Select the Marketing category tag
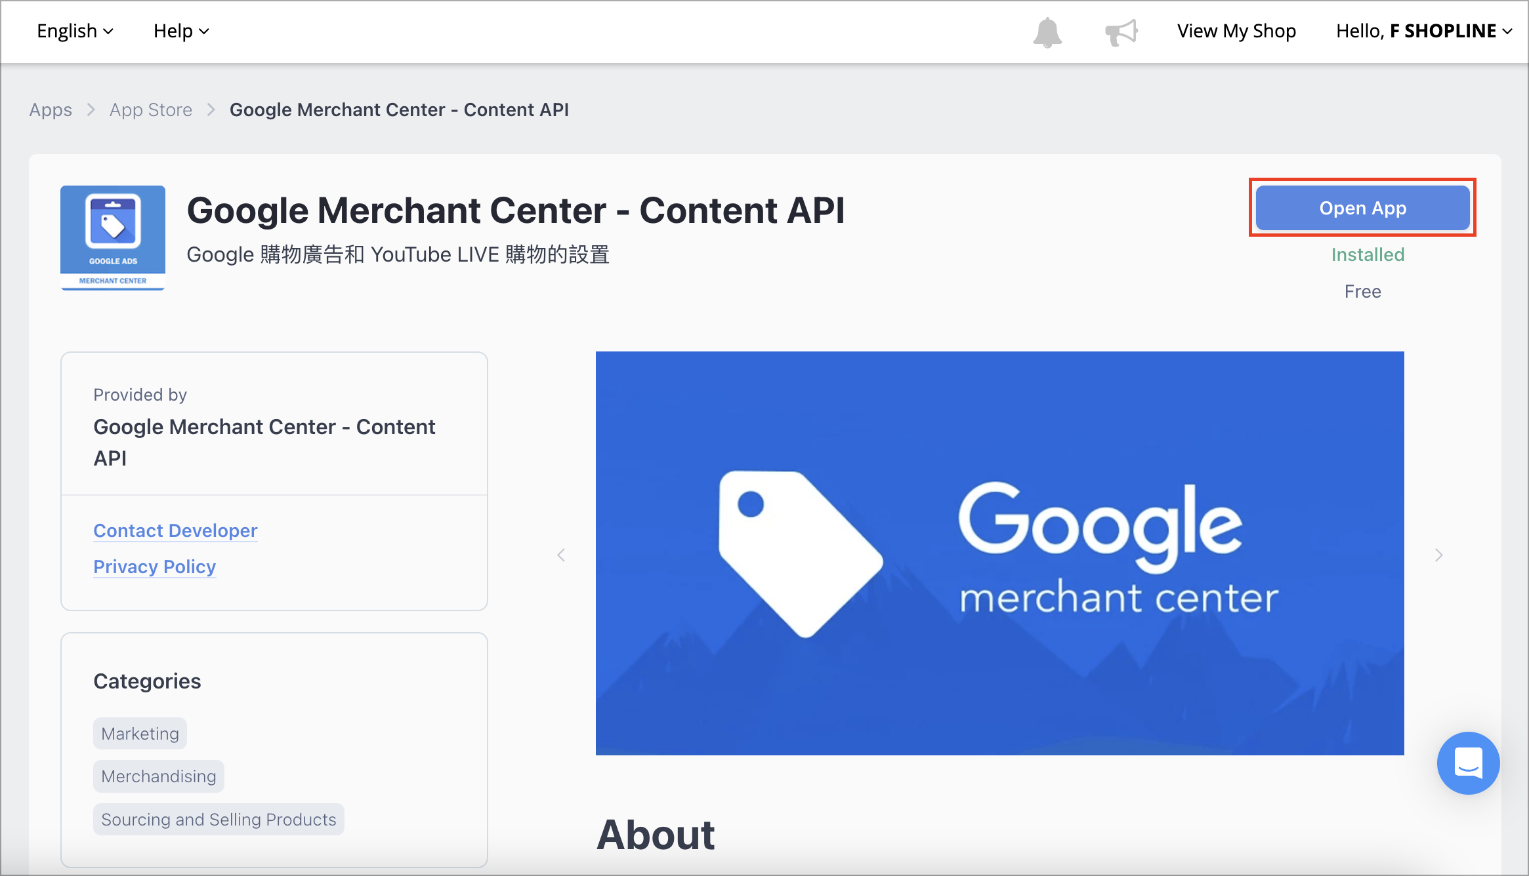The height and width of the screenshot is (876, 1529). 140,734
